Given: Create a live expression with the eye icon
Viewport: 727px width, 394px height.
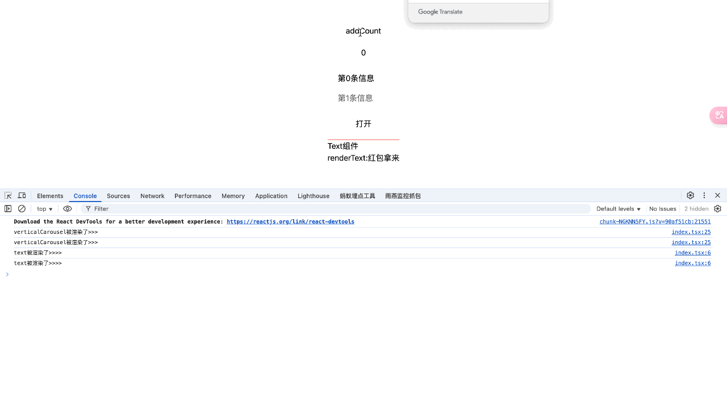Looking at the screenshot, I should 68,208.
